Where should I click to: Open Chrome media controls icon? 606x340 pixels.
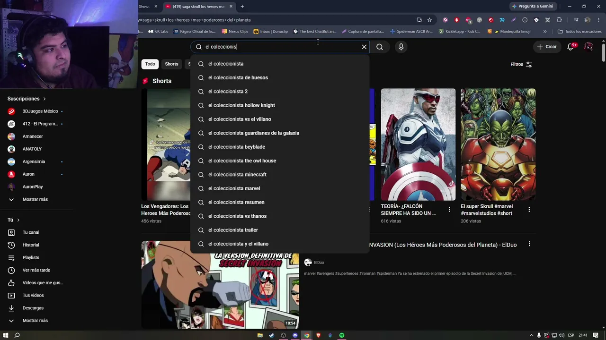(x=576, y=20)
